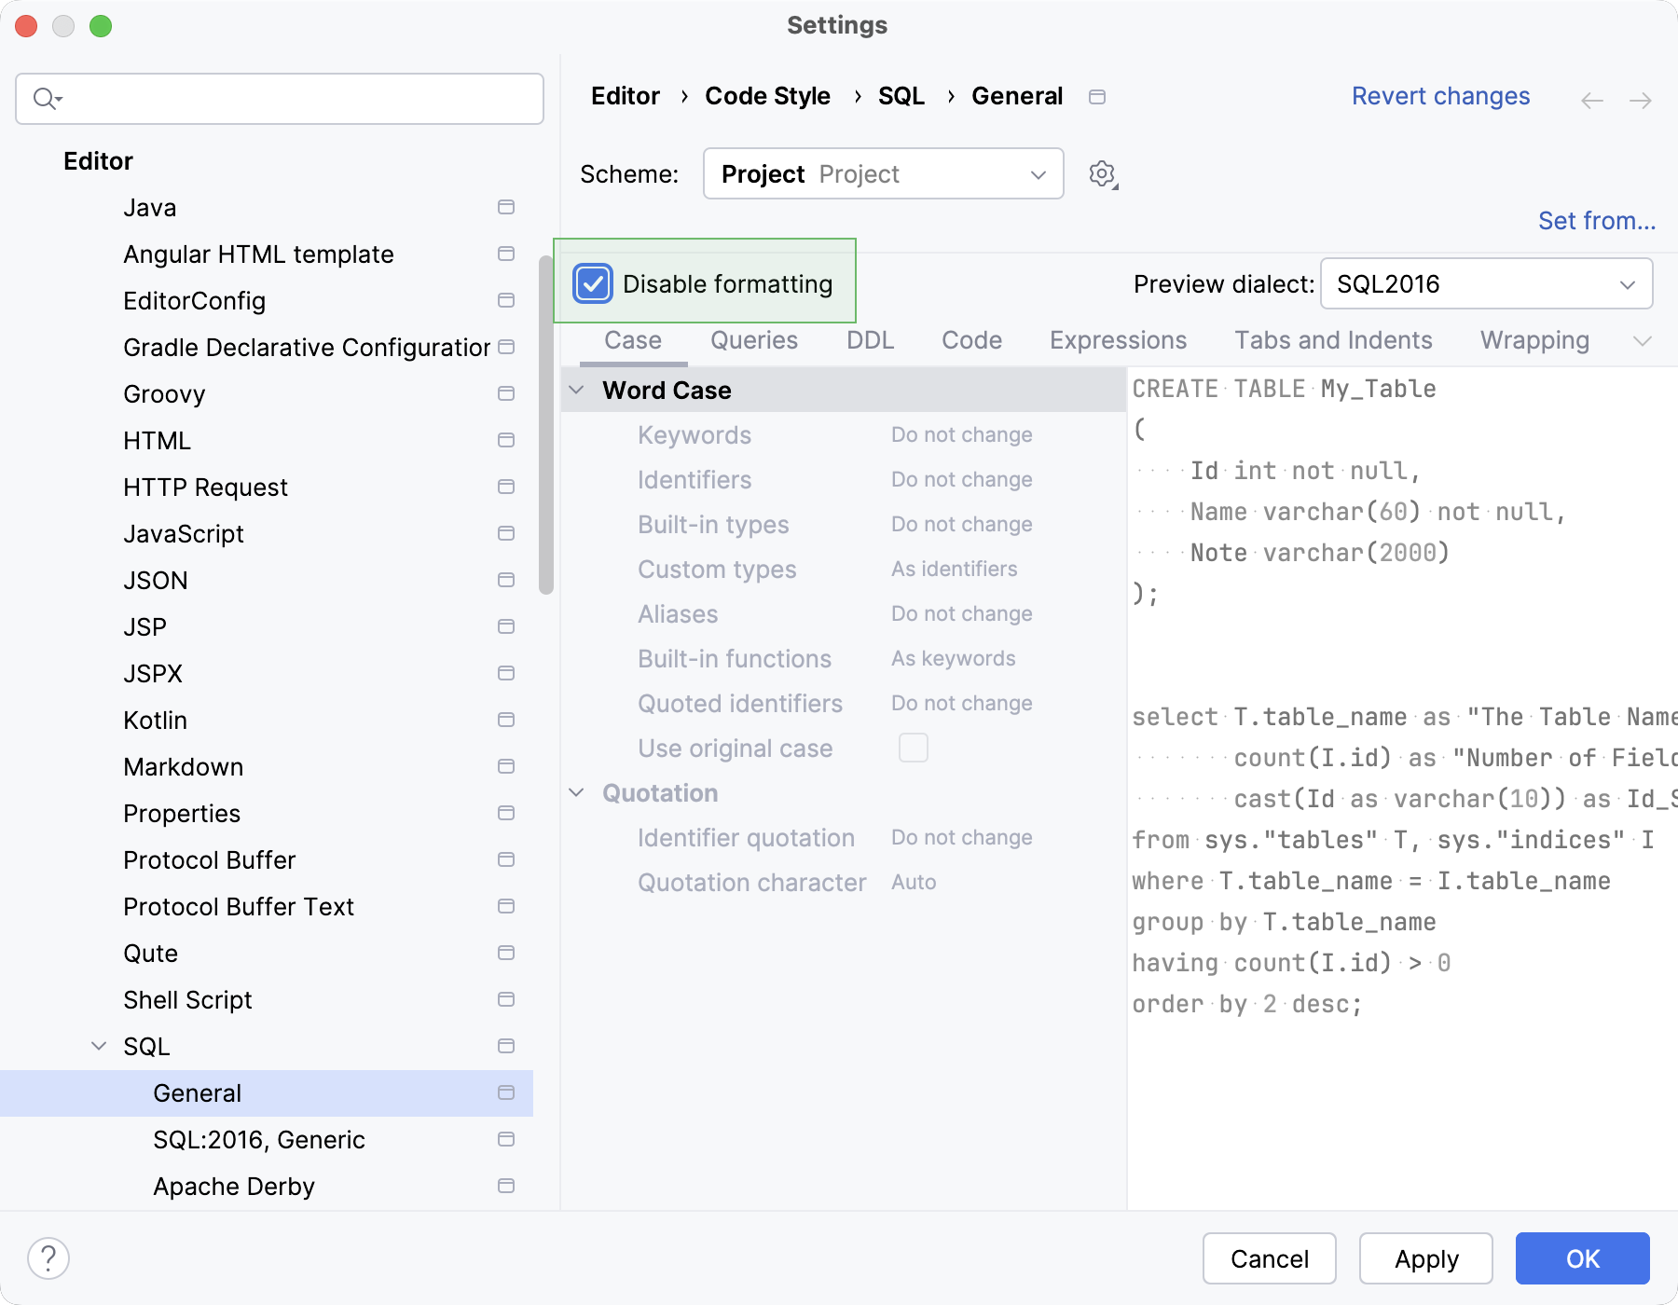
Task: Click the icon next to Java in the tree
Action: 506,207
